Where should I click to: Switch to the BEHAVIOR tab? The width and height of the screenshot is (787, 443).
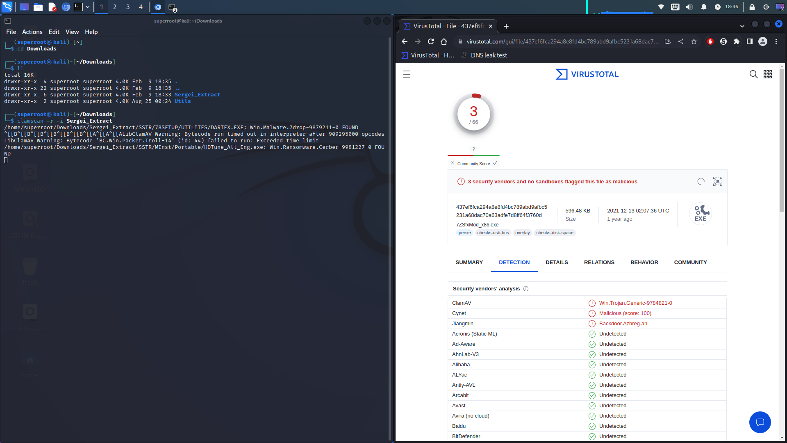coord(644,263)
